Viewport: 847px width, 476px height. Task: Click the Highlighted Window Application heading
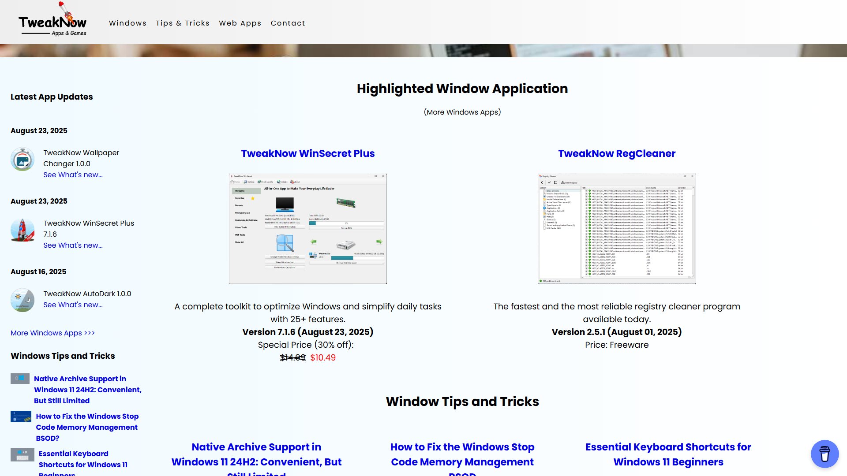pyautogui.click(x=462, y=89)
